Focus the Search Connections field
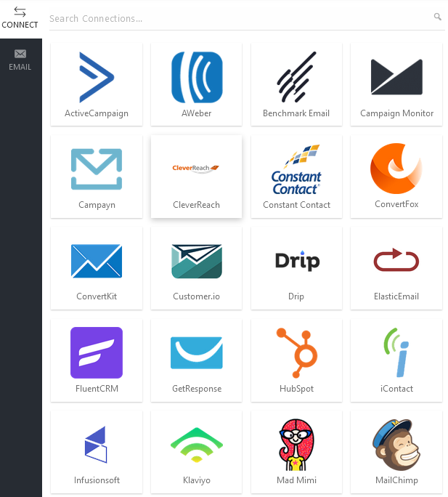Screen dimensions: 448x497 tap(247, 19)
